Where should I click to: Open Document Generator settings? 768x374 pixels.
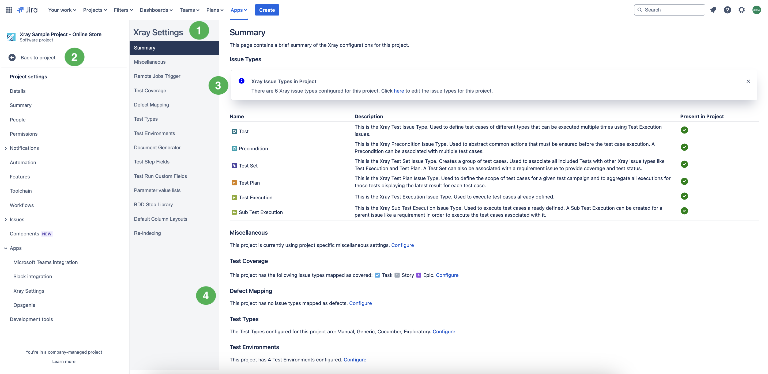click(174, 147)
